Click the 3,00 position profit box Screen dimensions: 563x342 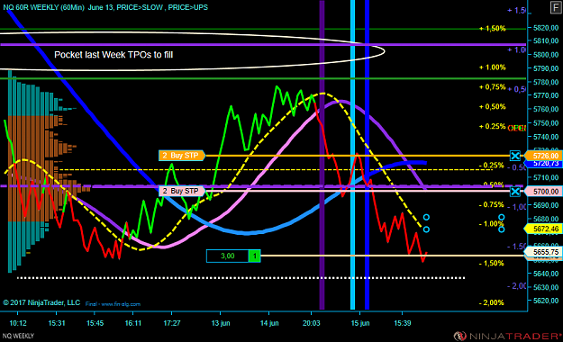click(x=228, y=256)
